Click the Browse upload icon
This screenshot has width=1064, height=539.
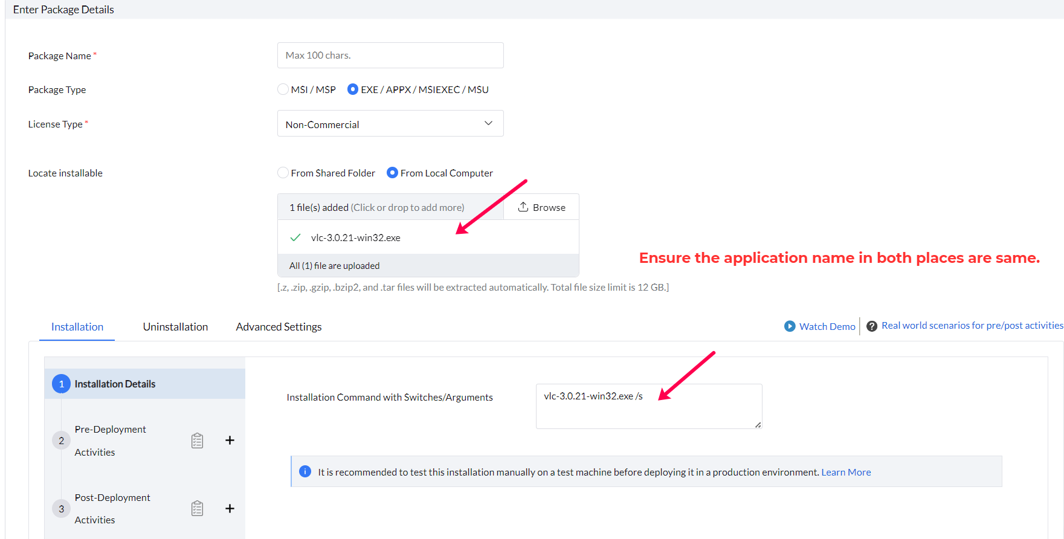pyautogui.click(x=523, y=207)
